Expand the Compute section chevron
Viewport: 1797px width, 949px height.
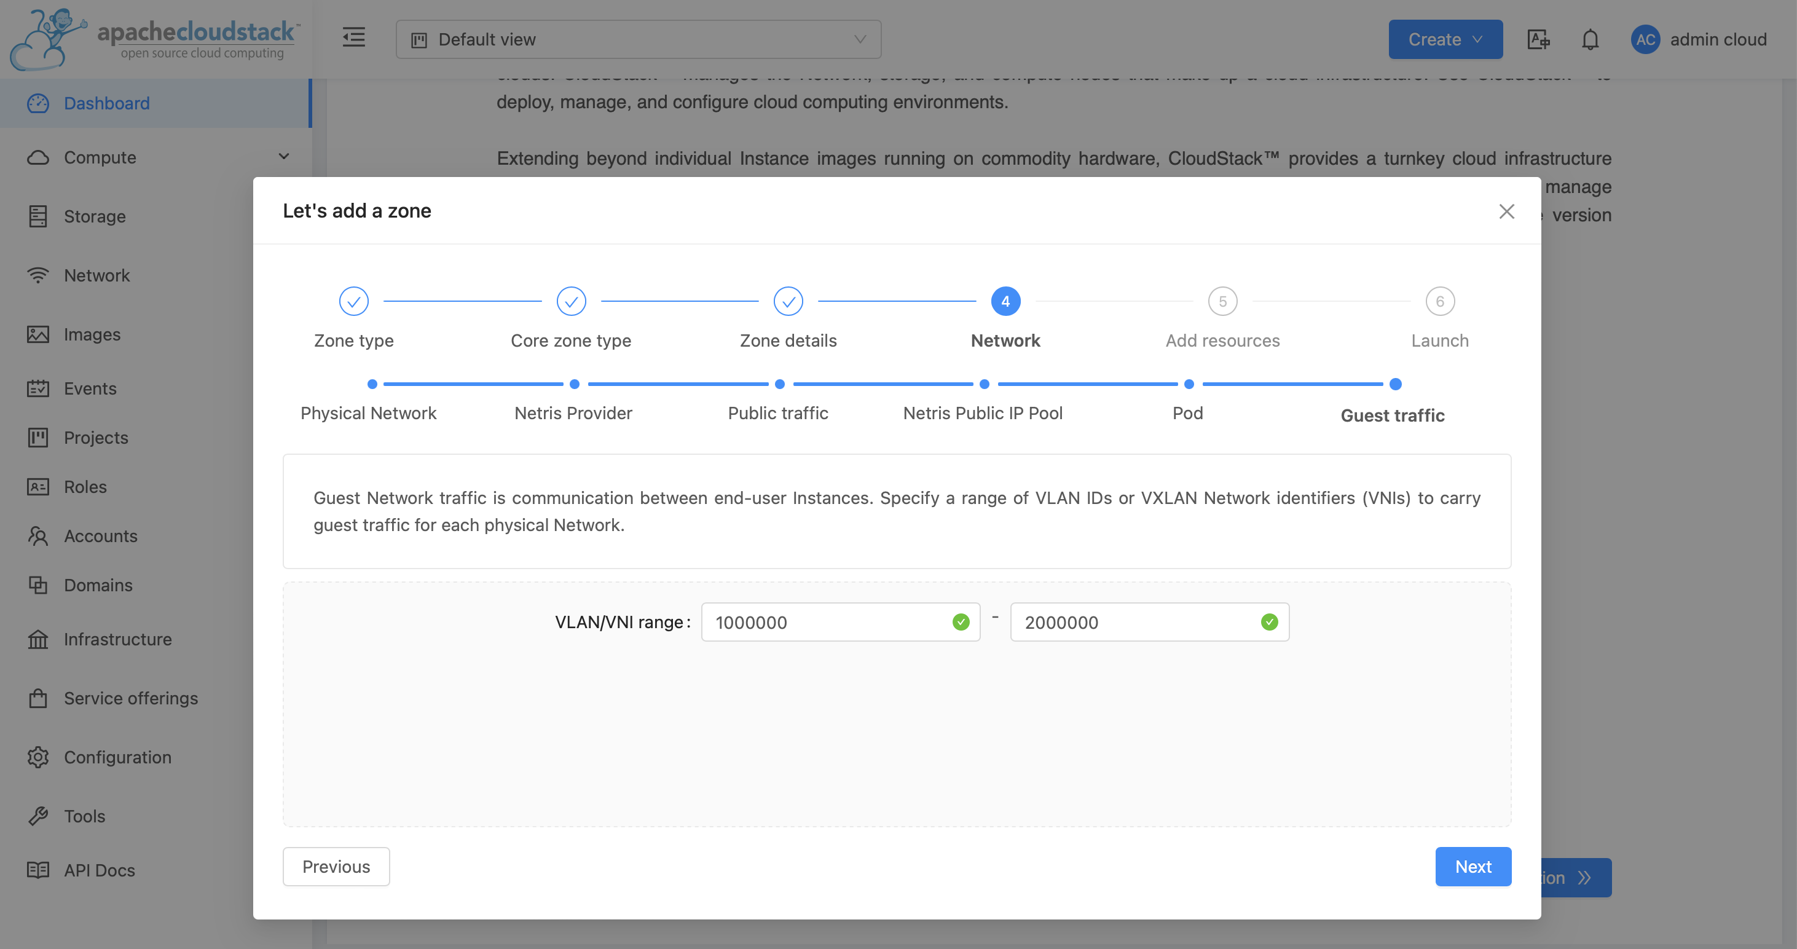283,157
